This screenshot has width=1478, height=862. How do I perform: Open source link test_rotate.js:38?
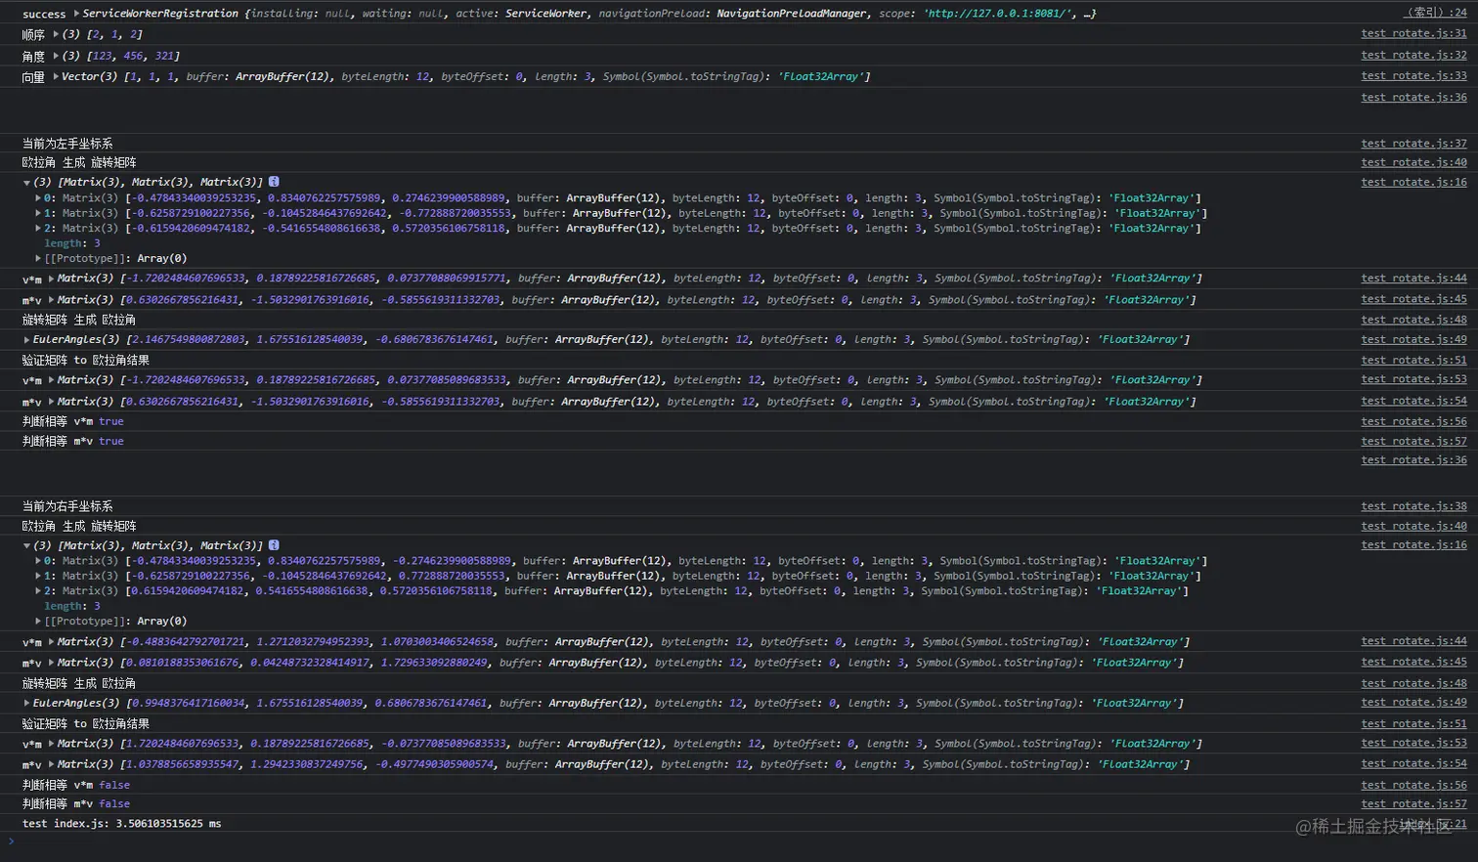(x=1413, y=506)
